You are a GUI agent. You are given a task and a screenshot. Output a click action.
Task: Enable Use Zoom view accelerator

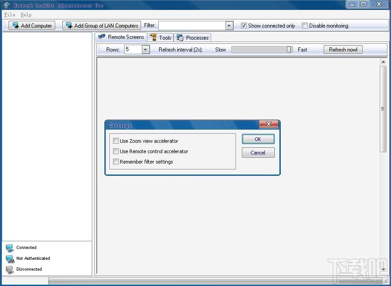[116, 141]
